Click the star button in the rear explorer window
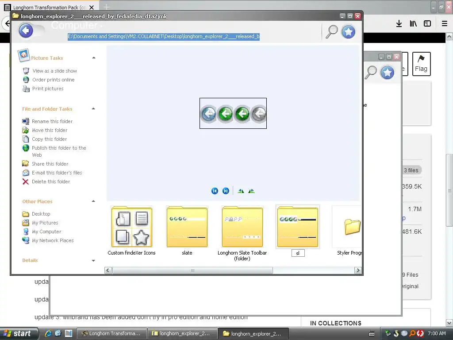Screen dimensions: 453x340 (388, 72)
